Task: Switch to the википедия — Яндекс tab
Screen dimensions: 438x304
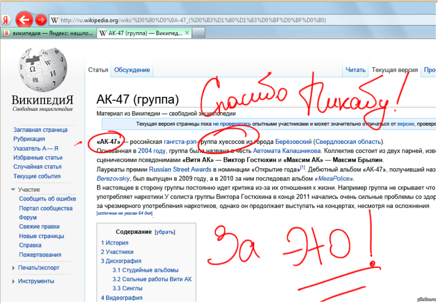Action: tap(48, 33)
